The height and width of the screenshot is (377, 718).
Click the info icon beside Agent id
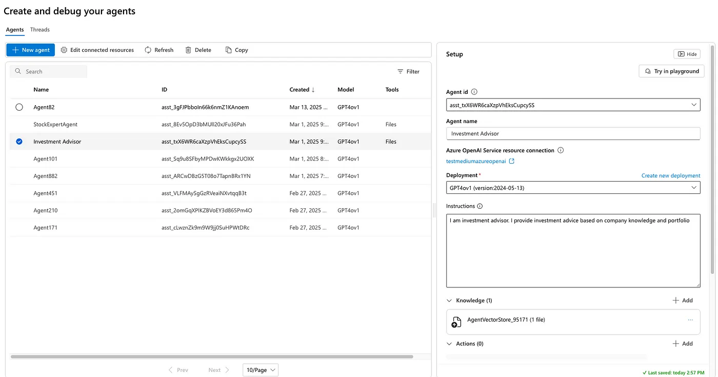pyautogui.click(x=473, y=92)
